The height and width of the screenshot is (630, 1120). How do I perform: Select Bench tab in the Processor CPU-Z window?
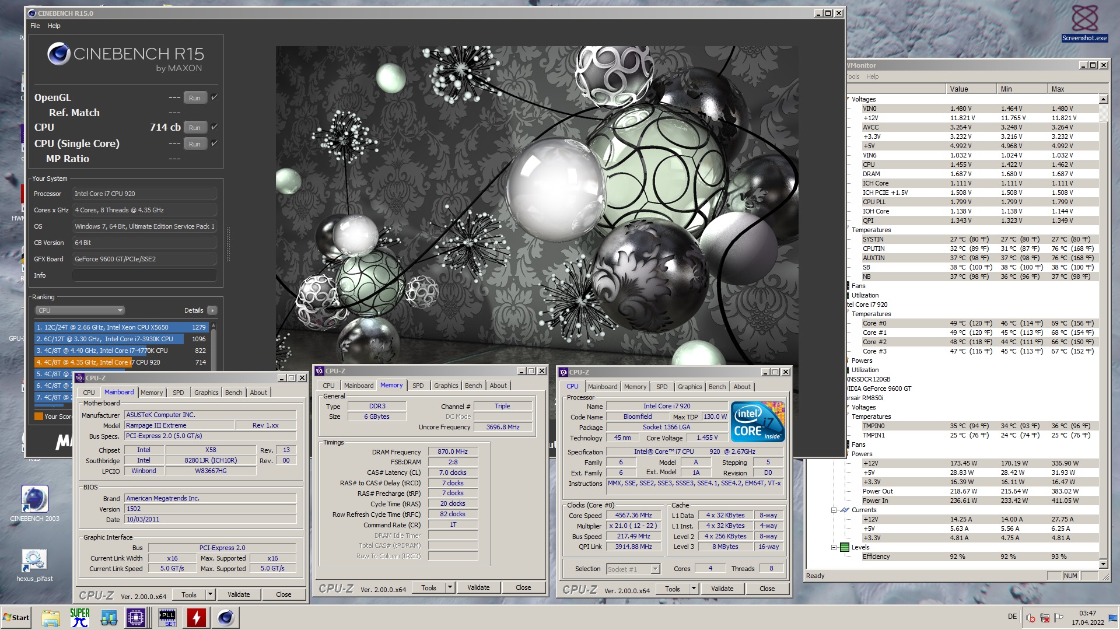717,387
